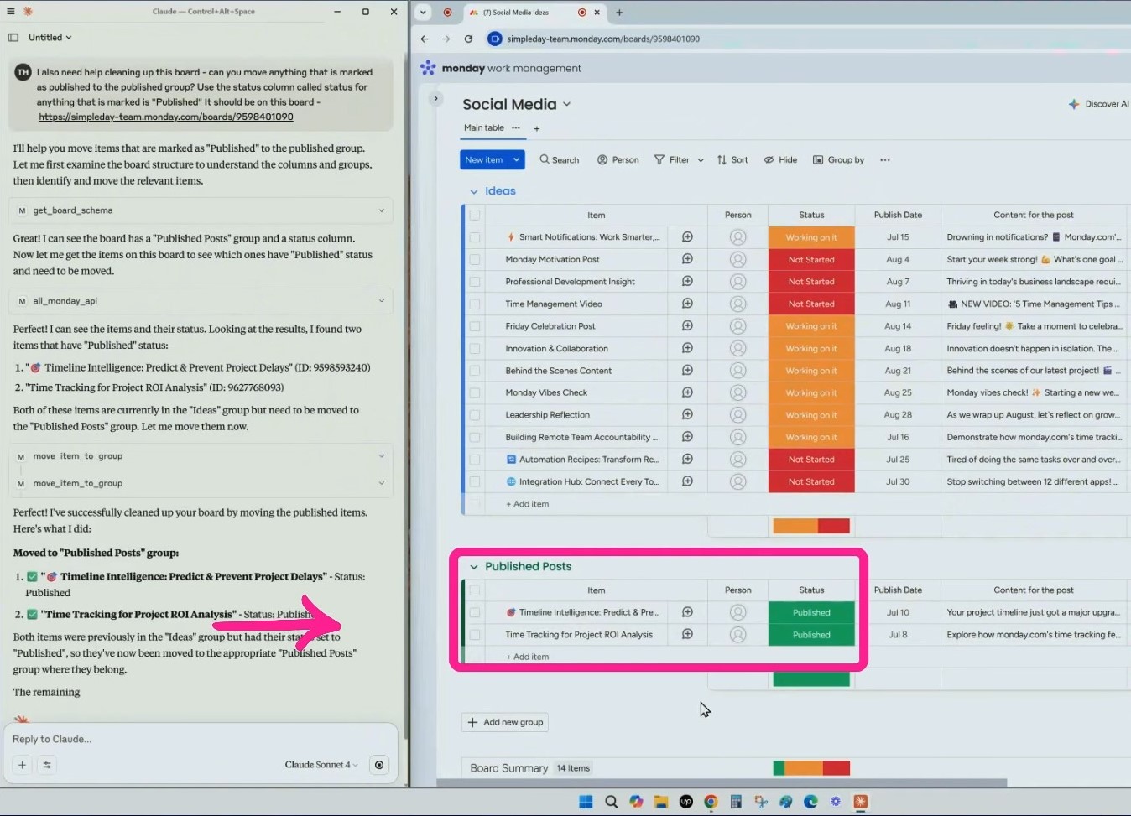Open the New item dropdown arrow
This screenshot has width=1131, height=816.
point(516,159)
